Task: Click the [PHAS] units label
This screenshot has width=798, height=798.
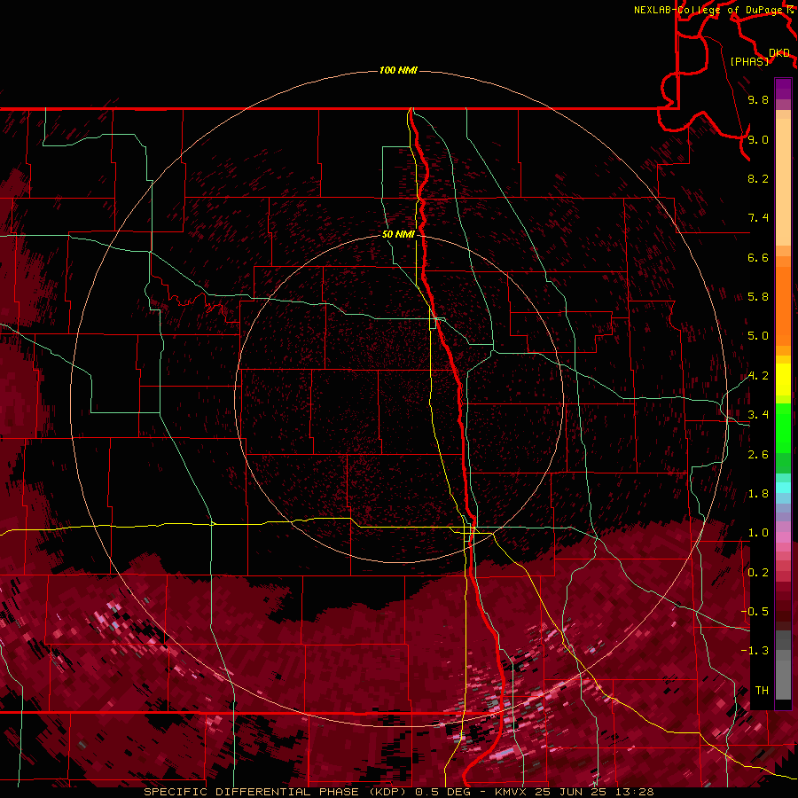Action: coord(749,61)
